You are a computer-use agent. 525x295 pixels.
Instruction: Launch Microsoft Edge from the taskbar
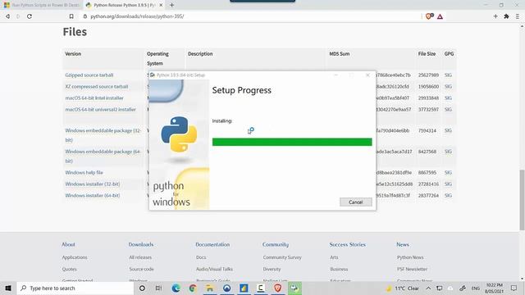(176, 288)
